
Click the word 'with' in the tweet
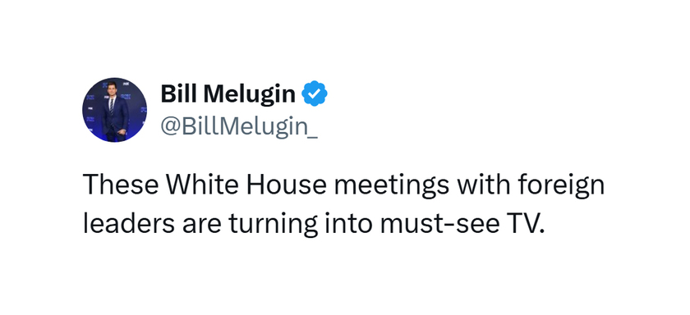pyautogui.click(x=483, y=184)
